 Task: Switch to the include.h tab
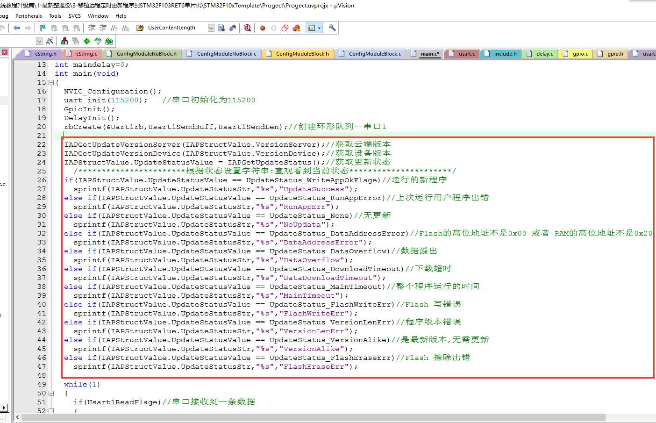click(501, 54)
